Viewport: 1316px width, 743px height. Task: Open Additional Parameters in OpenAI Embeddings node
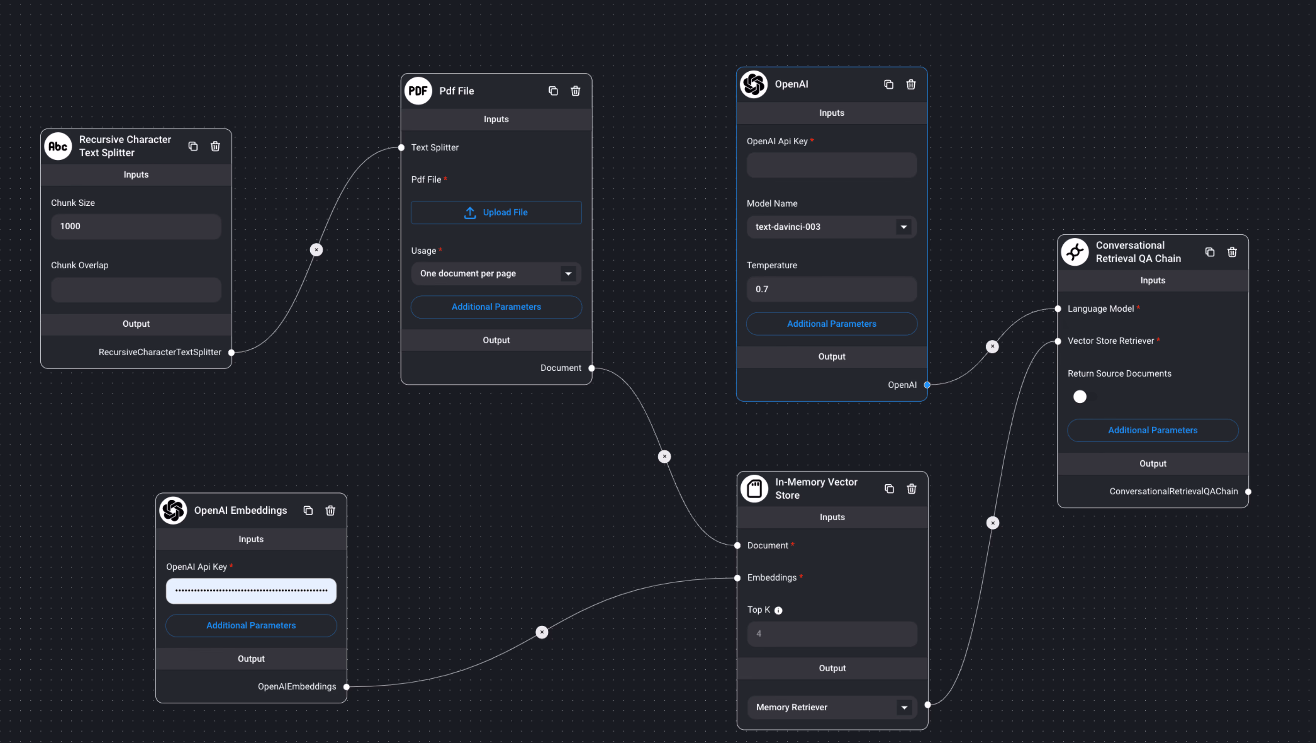[x=251, y=625]
